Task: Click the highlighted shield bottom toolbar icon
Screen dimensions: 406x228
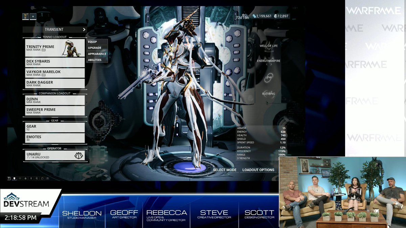Action: point(15,178)
